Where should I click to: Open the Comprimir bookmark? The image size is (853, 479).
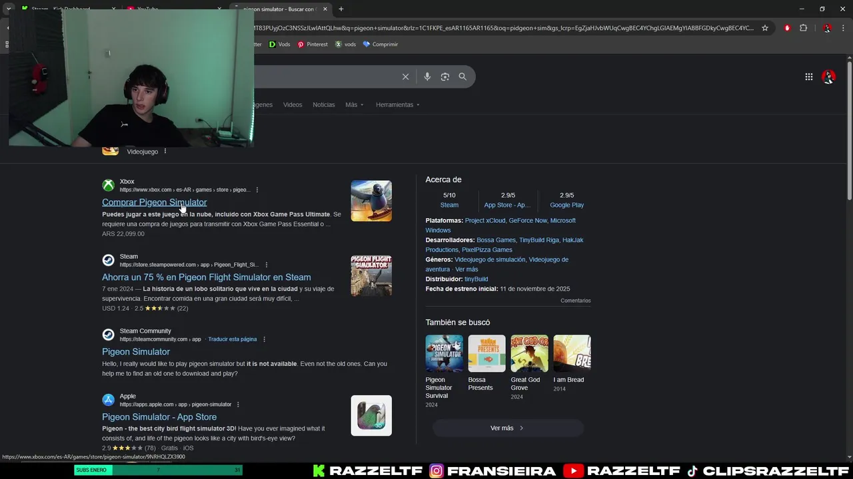pos(380,45)
